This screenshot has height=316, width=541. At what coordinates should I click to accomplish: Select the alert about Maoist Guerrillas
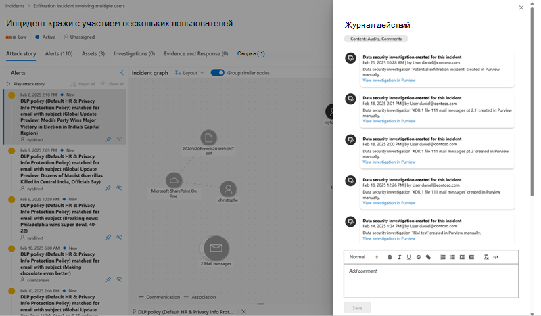[x=65, y=169]
